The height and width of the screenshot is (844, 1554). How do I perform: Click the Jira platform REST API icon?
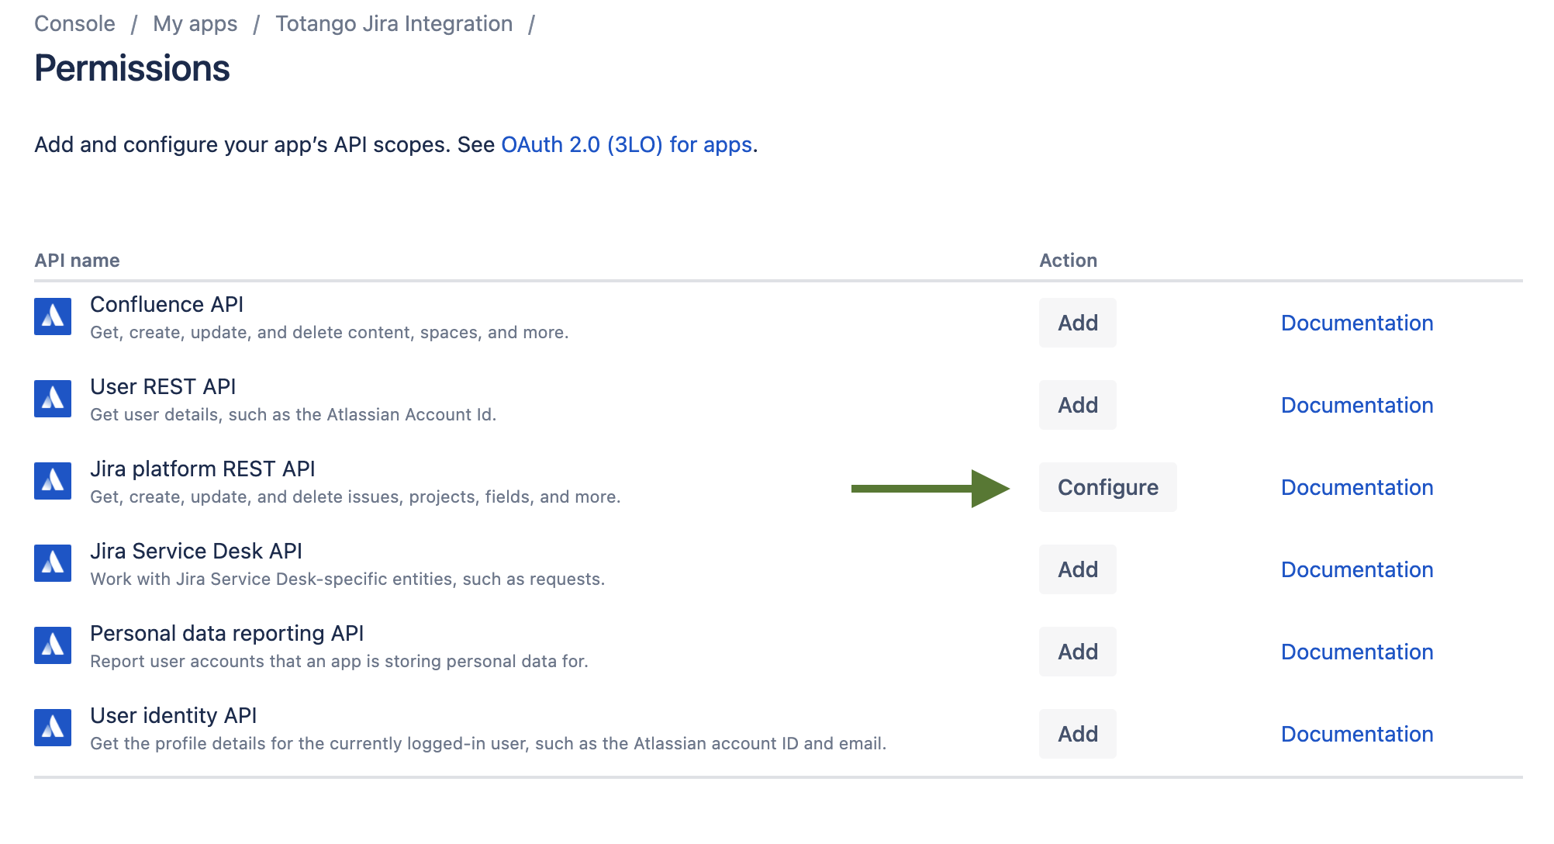[x=53, y=481]
